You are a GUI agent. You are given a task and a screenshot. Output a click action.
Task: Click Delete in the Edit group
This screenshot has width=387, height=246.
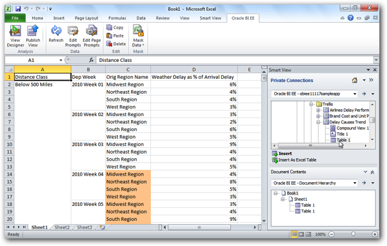(116, 44)
